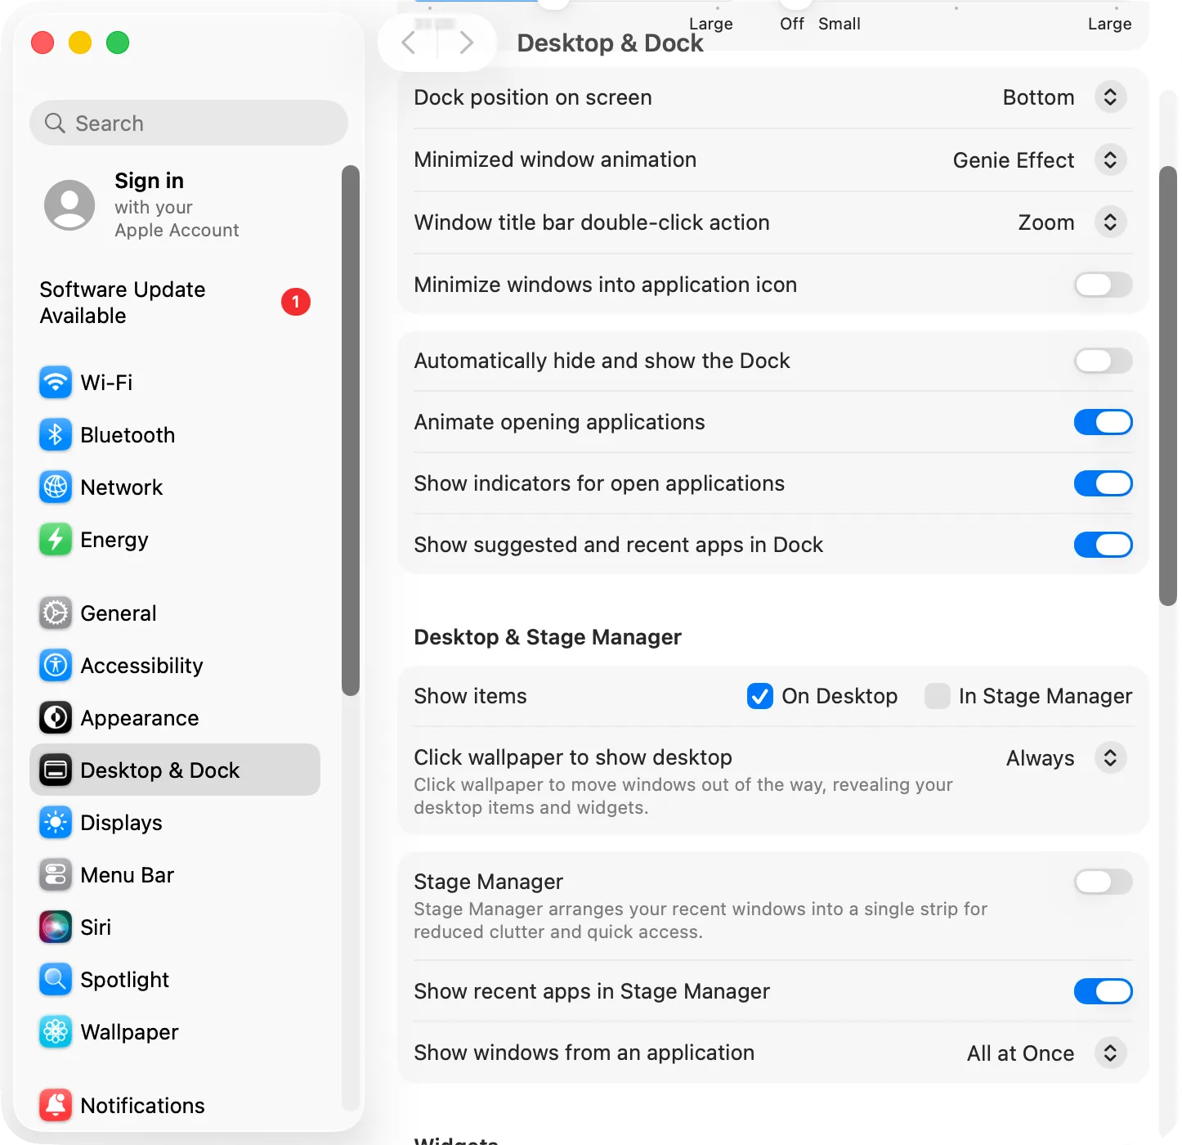
Task: Open Energy settings via lightning icon
Action: point(56,539)
